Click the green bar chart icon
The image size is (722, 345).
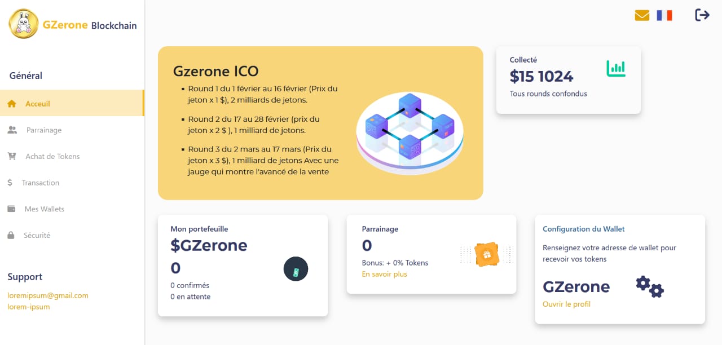616,68
